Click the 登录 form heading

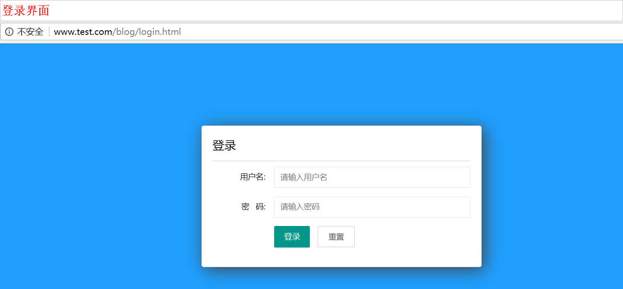click(x=224, y=145)
